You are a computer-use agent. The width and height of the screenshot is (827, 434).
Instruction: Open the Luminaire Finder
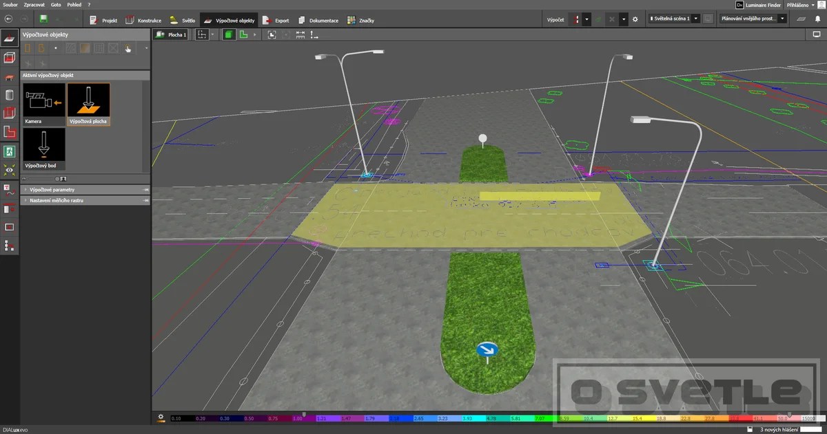coord(759,4)
